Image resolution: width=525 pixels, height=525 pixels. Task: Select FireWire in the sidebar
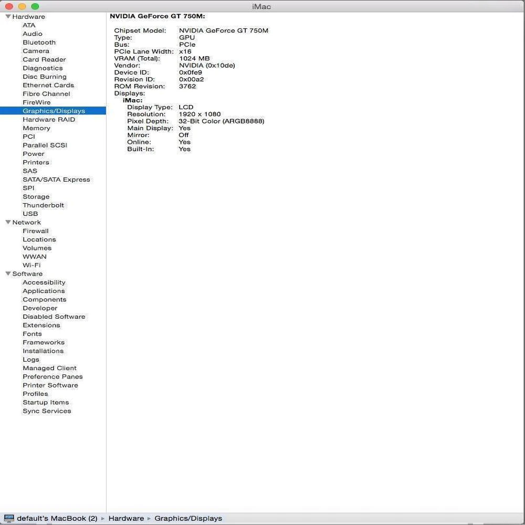37,102
